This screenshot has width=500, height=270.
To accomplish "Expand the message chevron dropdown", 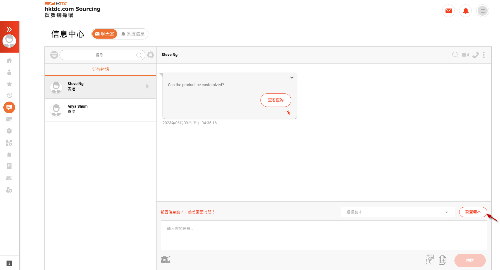I will 292,78.
